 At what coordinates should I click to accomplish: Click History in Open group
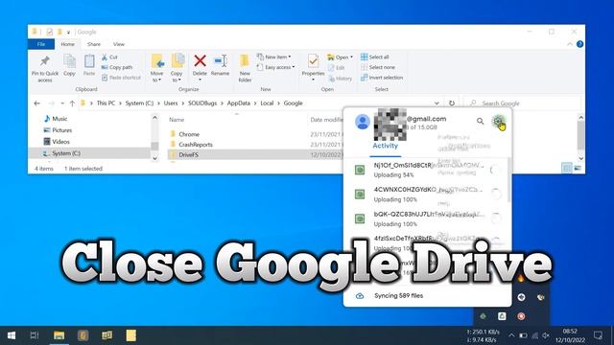click(340, 79)
